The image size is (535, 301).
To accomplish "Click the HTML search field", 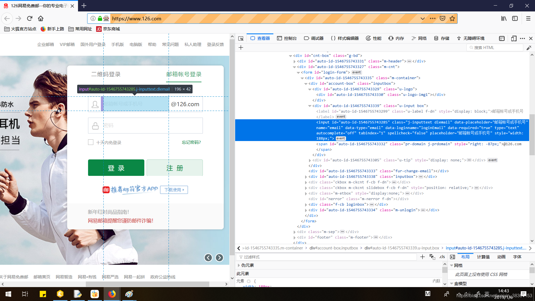I will [x=495, y=48].
